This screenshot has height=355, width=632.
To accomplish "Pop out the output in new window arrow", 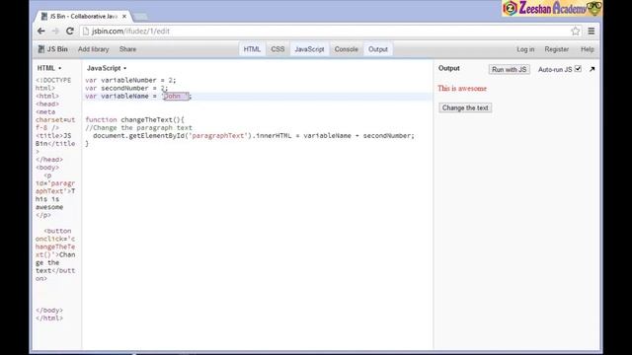I will pos(592,69).
